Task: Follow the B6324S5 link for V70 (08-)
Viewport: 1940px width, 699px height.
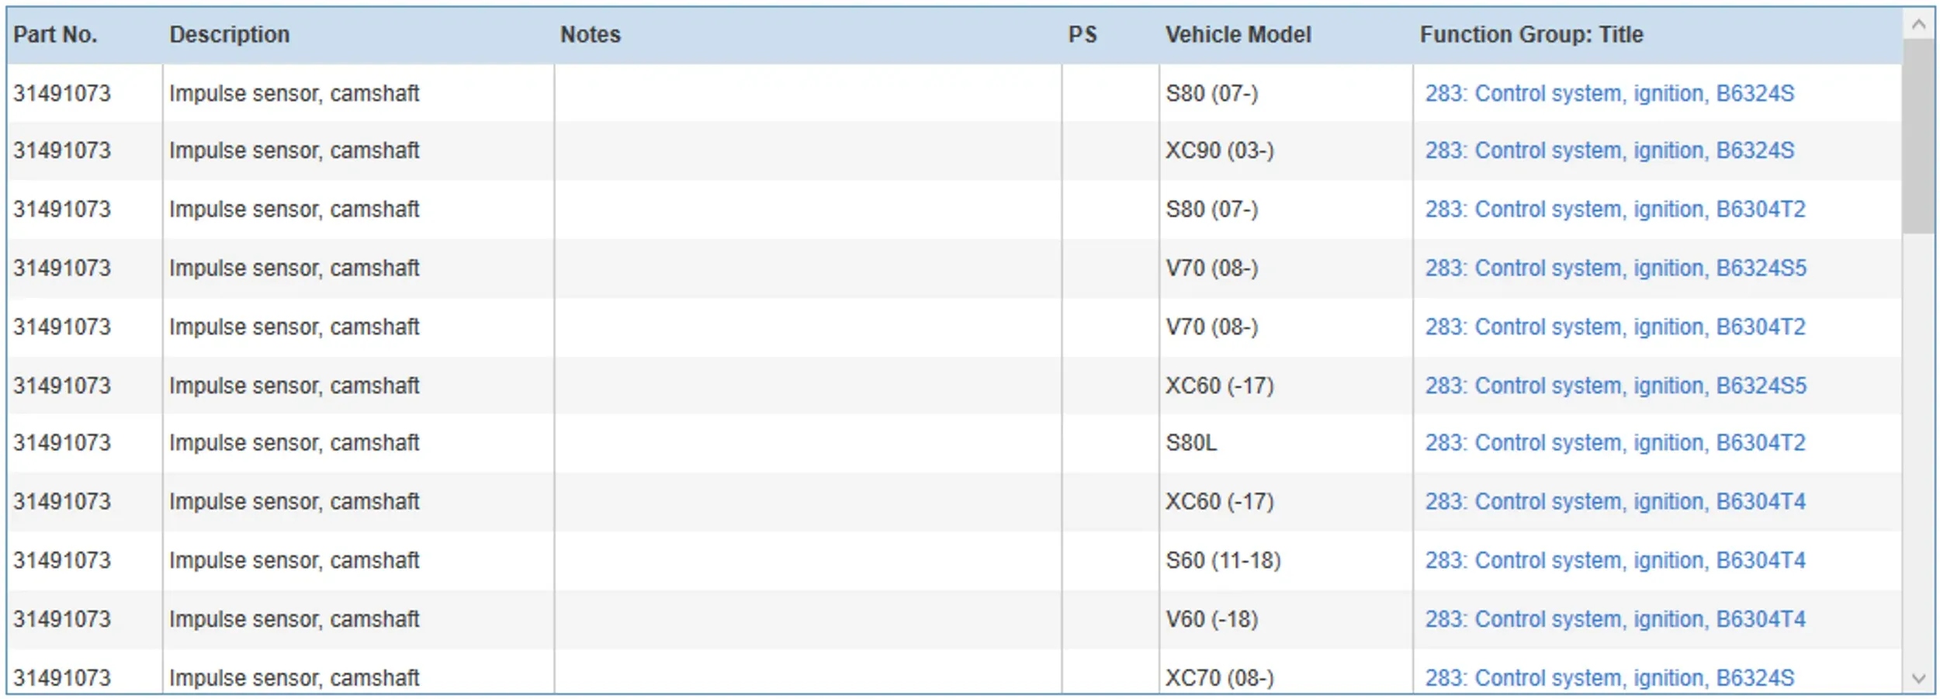Action: 1616,268
